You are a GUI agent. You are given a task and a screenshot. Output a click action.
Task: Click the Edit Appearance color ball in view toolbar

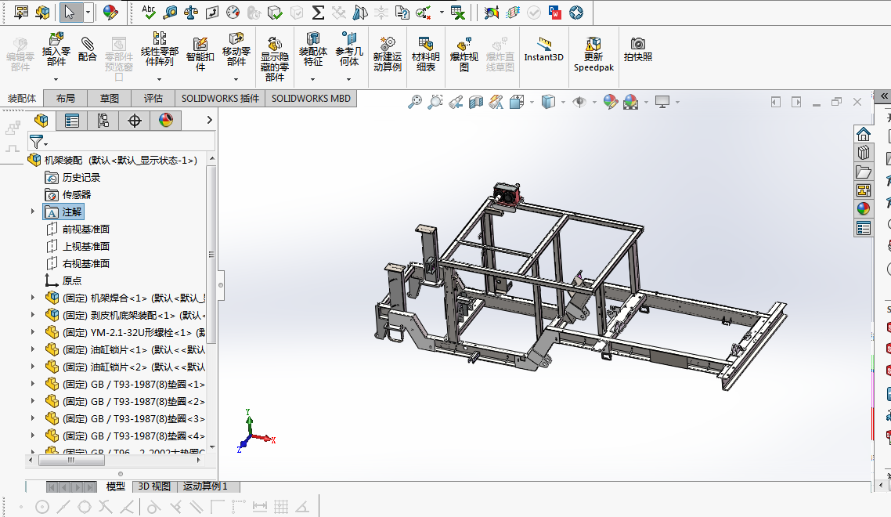click(x=610, y=102)
